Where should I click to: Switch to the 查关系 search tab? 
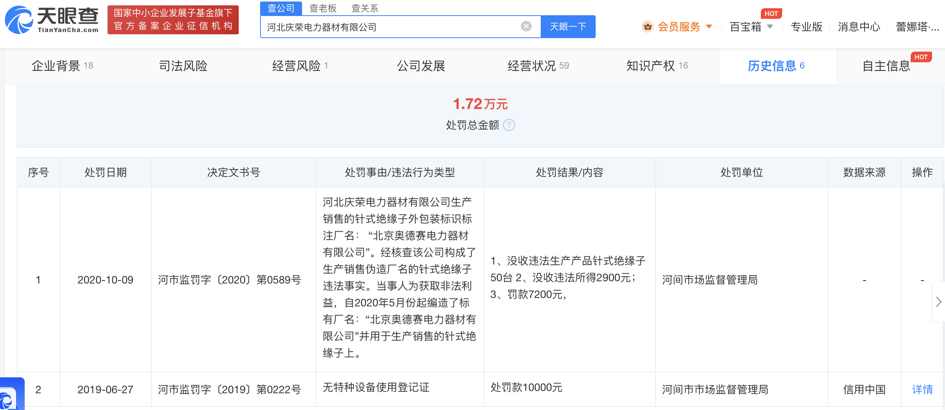pos(365,8)
